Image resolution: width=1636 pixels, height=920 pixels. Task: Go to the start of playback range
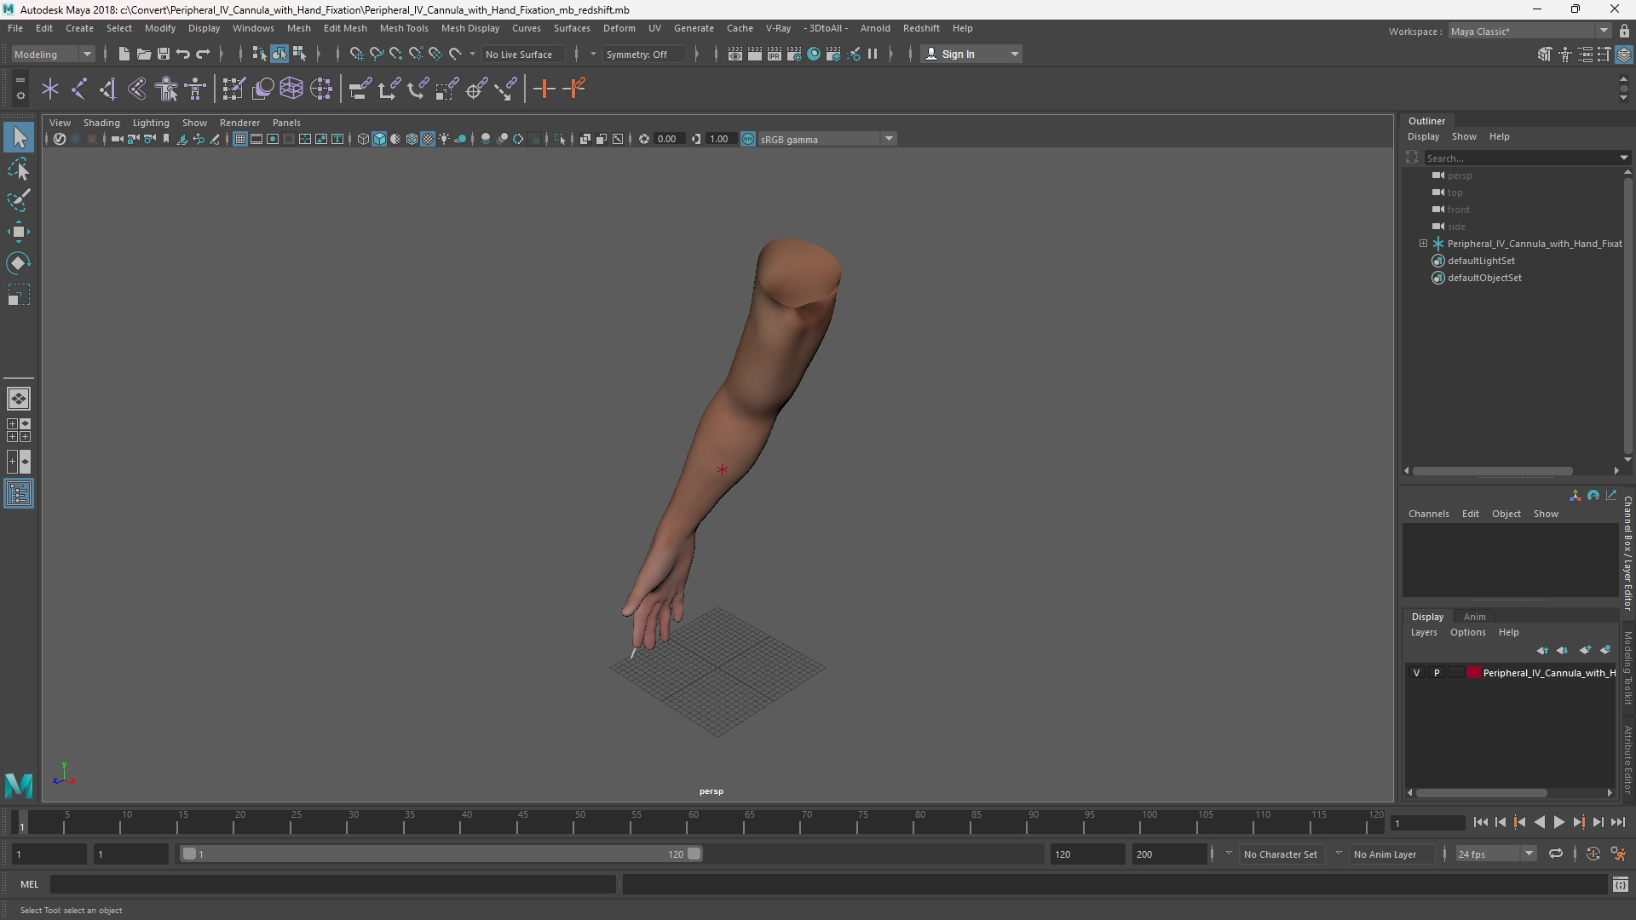coord(1480,822)
